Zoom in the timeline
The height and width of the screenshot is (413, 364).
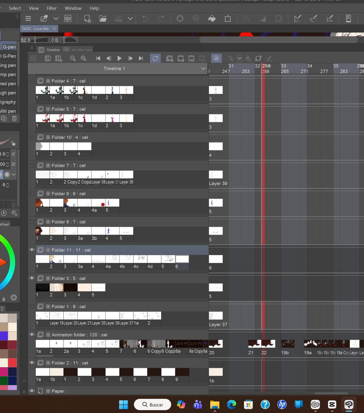pyautogui.click(x=84, y=59)
